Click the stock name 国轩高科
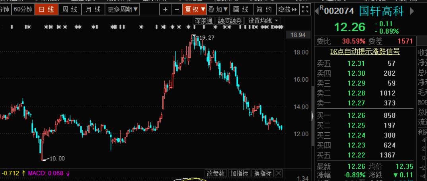This screenshot has width=427, height=181. point(381,11)
